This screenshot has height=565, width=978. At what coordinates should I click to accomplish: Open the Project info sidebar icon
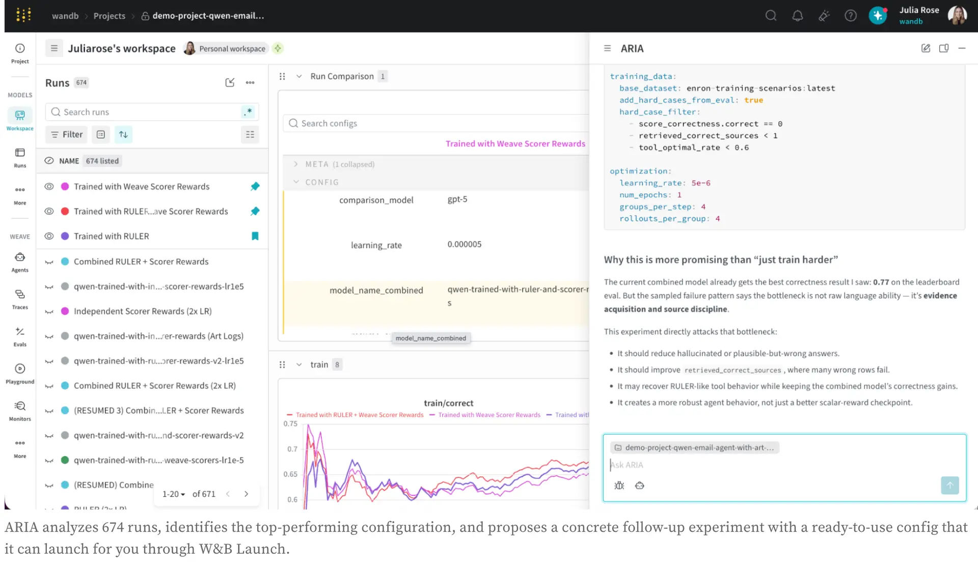point(20,53)
